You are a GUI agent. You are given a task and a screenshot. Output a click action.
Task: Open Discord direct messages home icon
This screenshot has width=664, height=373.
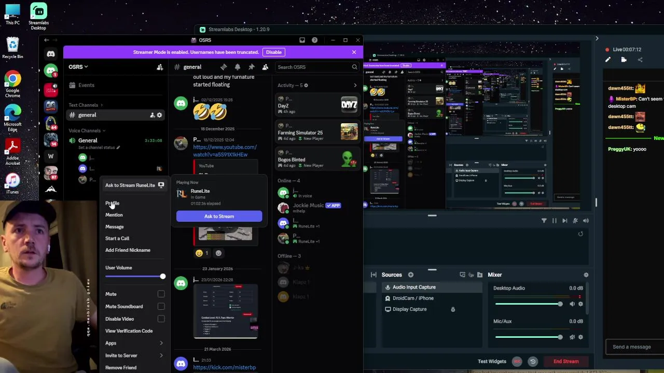(51, 54)
